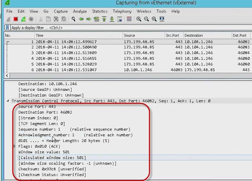This screenshot has width=252, height=181.
Task: Click into the display filter field
Action: pos(131,28)
